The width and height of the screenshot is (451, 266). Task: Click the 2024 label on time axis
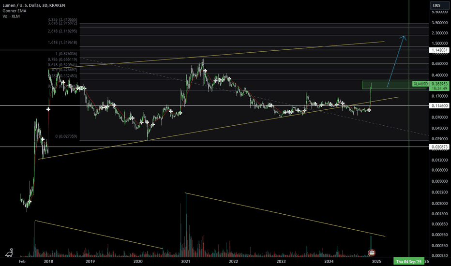point(329,261)
